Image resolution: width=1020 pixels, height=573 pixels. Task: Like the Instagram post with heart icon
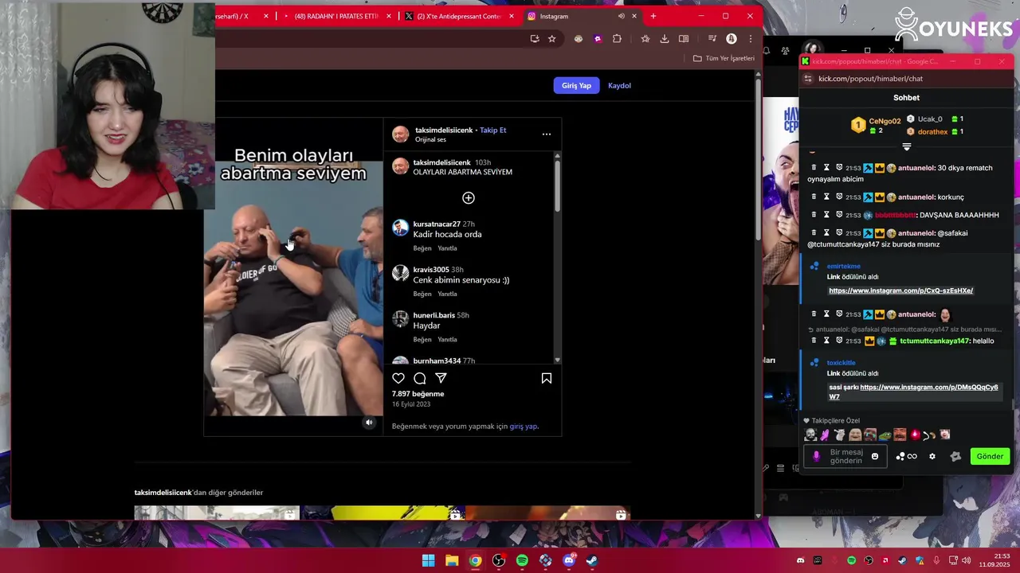(x=398, y=379)
